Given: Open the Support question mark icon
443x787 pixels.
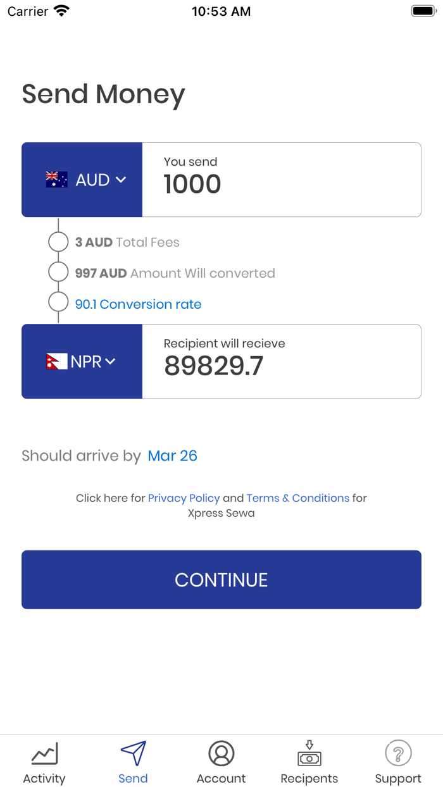Looking at the screenshot, I should tap(398, 753).
